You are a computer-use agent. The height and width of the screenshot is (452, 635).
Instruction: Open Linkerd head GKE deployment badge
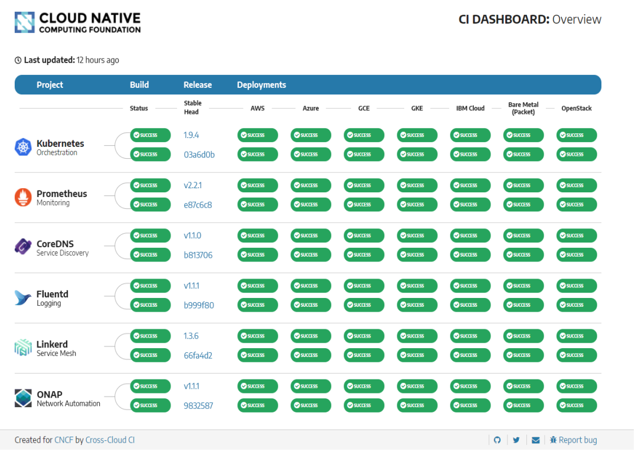[x=417, y=355]
